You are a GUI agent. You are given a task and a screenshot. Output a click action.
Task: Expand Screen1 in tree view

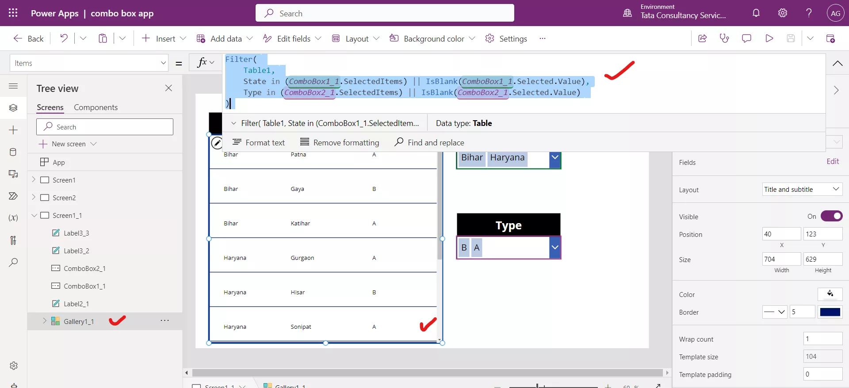pos(34,180)
